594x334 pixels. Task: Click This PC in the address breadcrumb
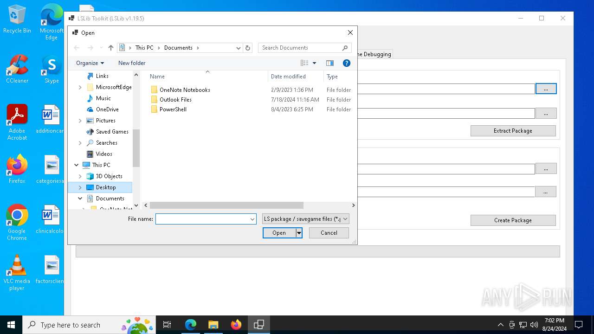pos(144,48)
